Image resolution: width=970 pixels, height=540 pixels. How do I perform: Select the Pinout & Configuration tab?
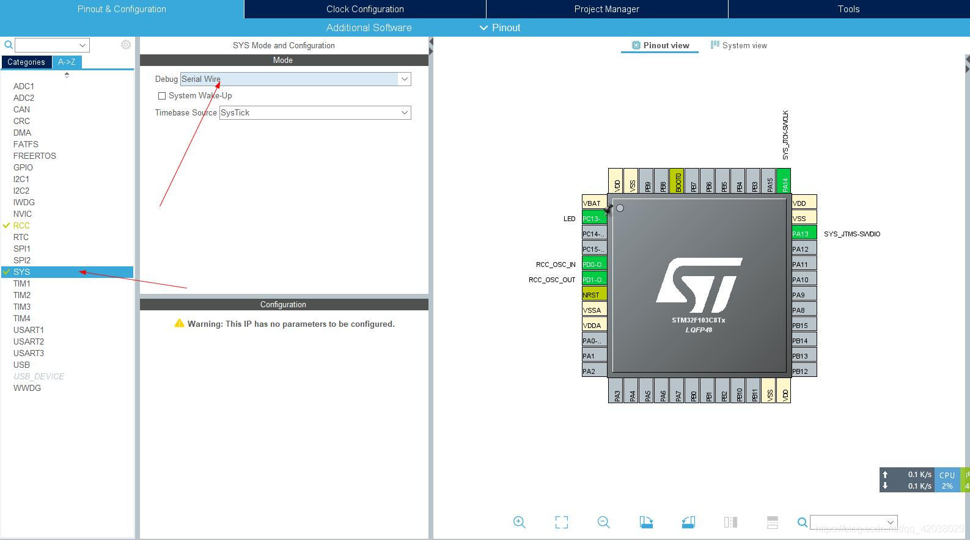coord(122,9)
